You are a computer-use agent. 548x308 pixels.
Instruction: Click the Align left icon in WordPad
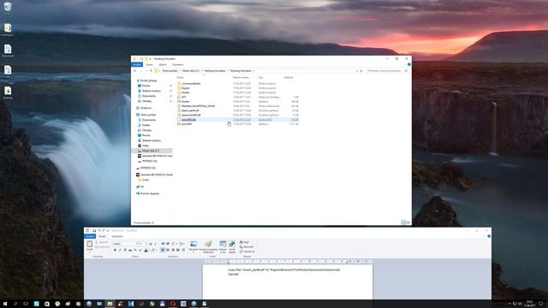pos(163,250)
